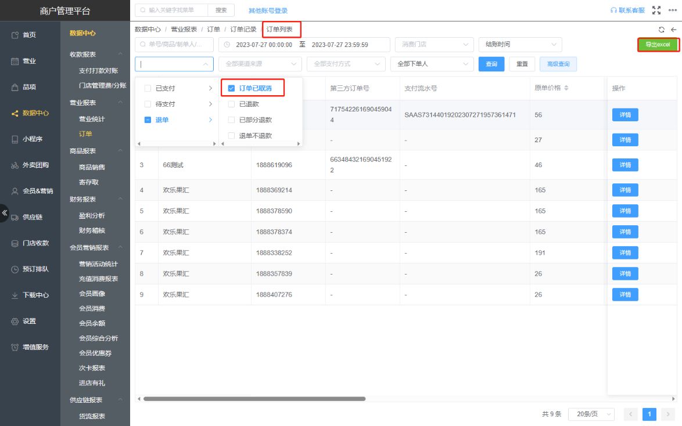Viewport: 682px width, 426px height.
Task: Click the refresh icon near breadcrumb
Action: click(x=661, y=30)
